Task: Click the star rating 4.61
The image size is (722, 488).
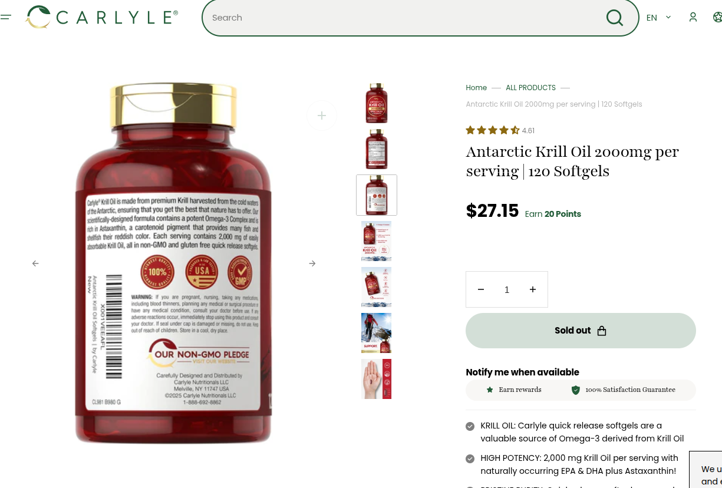Action: (500, 130)
